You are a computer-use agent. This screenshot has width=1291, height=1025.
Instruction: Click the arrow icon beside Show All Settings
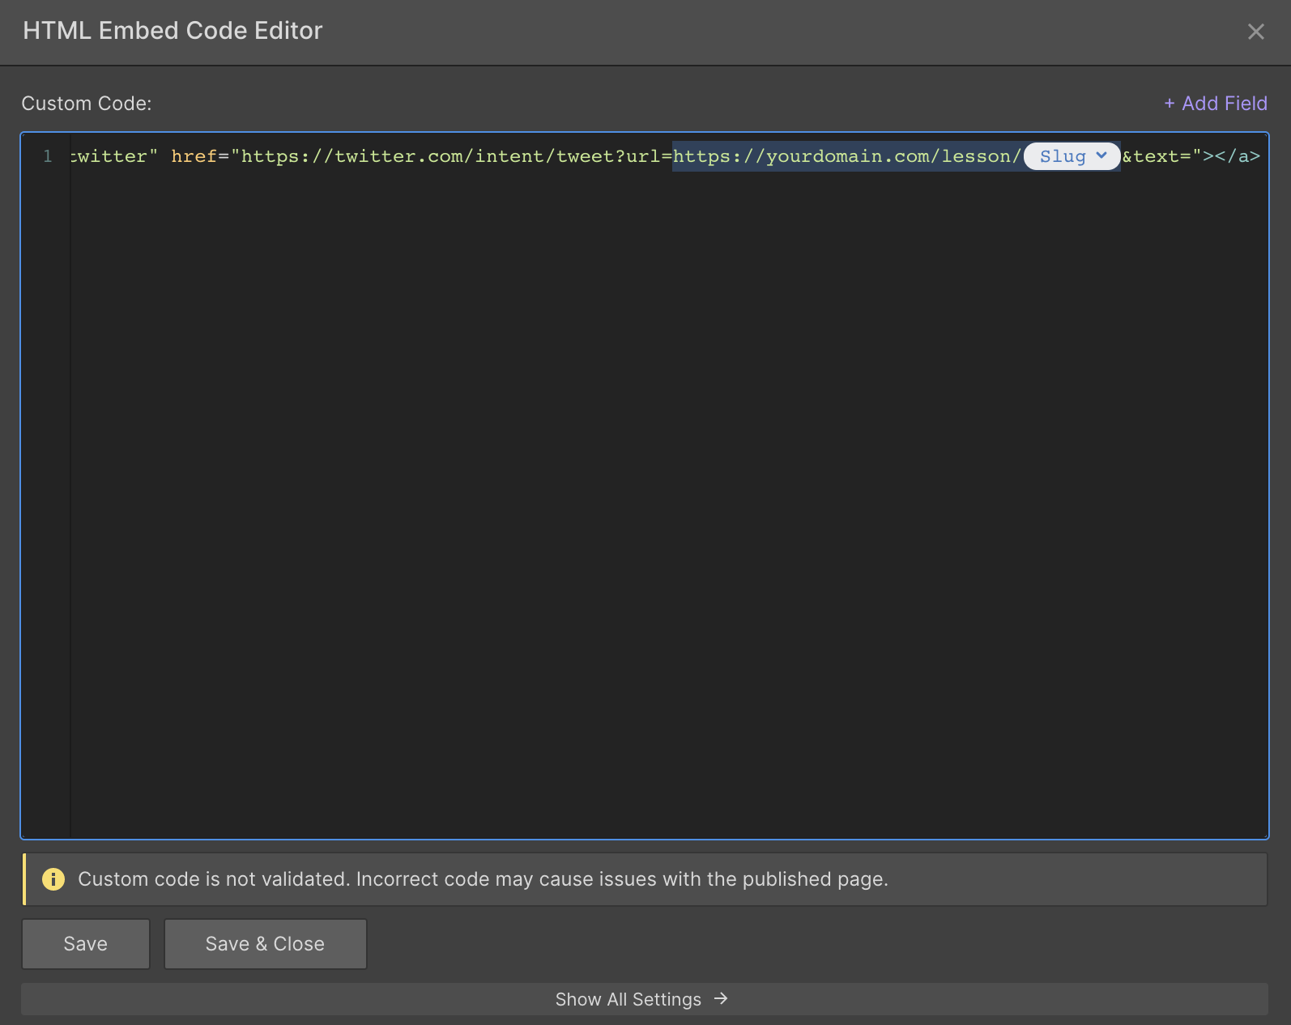[721, 999]
